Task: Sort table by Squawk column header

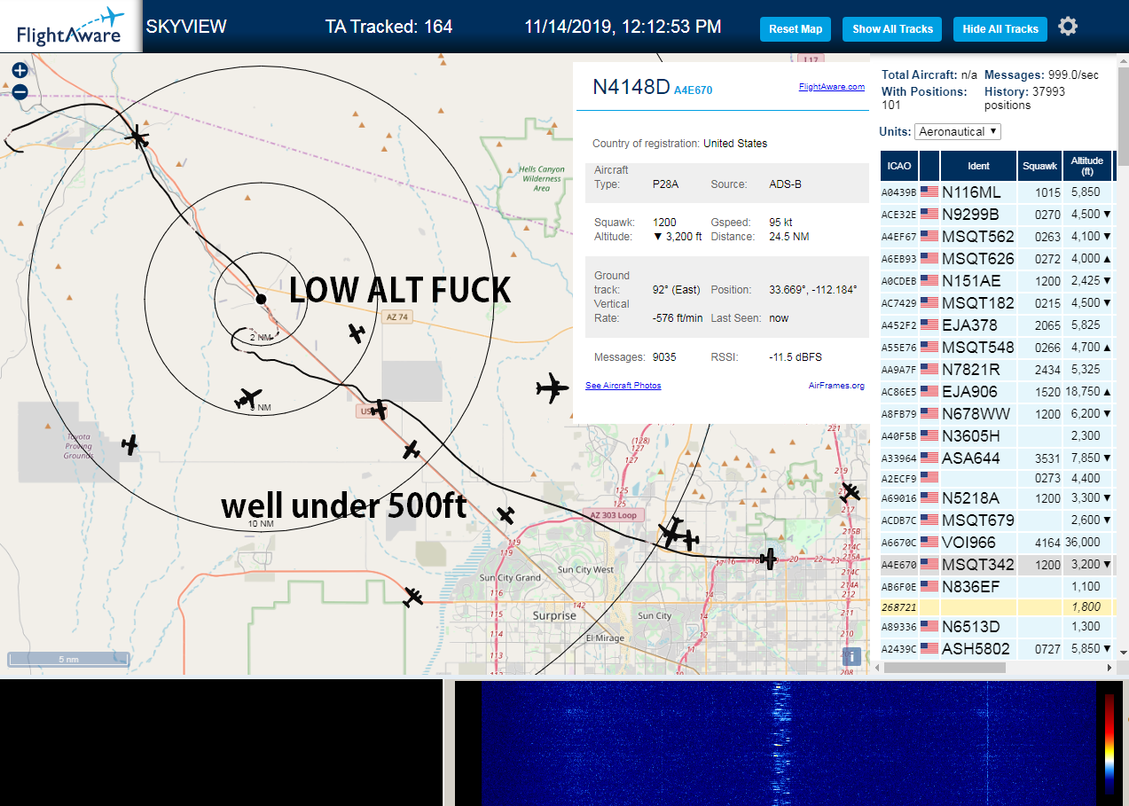Action: [1039, 166]
